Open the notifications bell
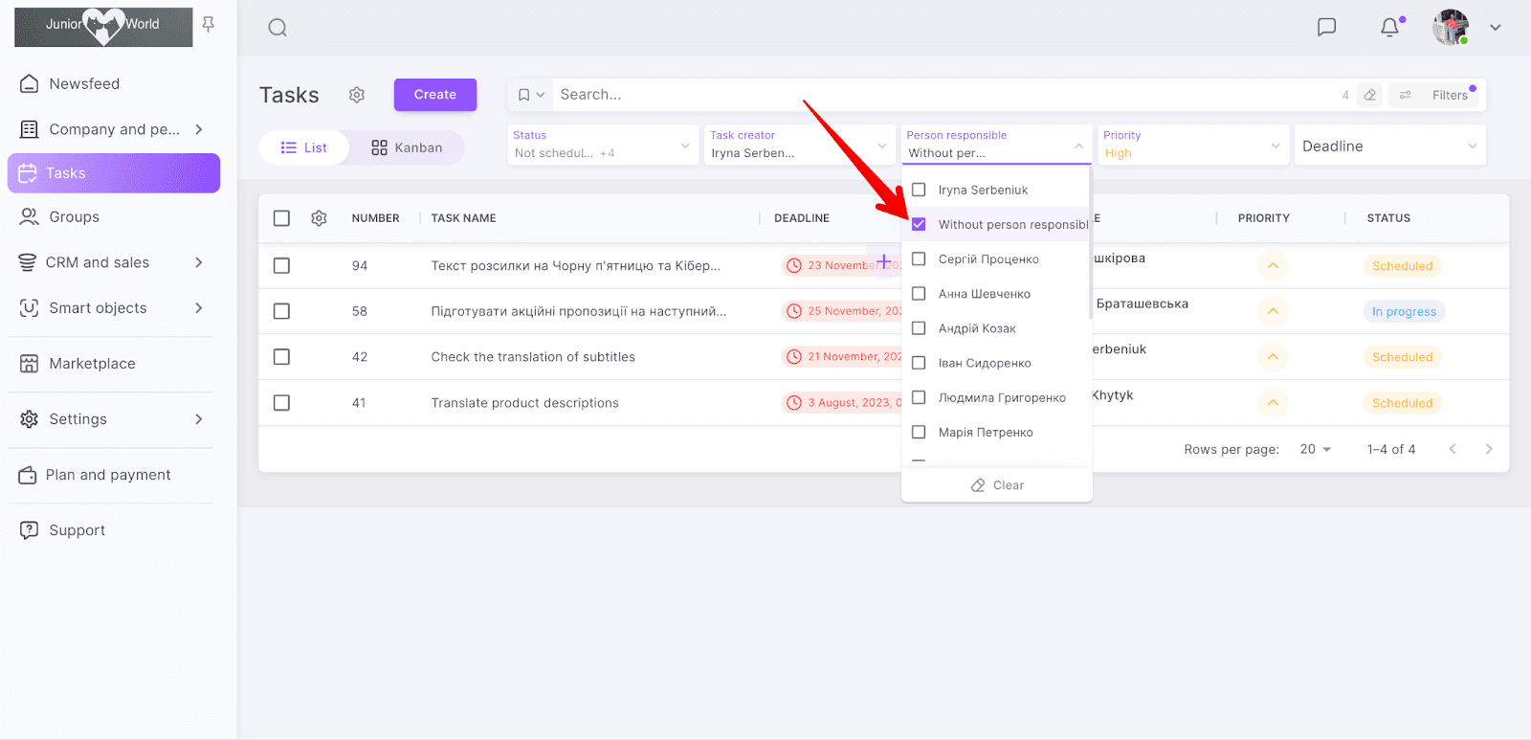1531x740 pixels. 1389,27
